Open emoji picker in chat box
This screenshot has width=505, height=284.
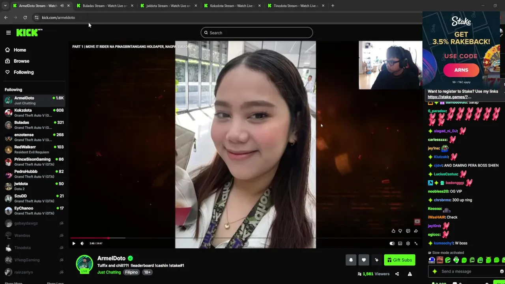pos(501,271)
